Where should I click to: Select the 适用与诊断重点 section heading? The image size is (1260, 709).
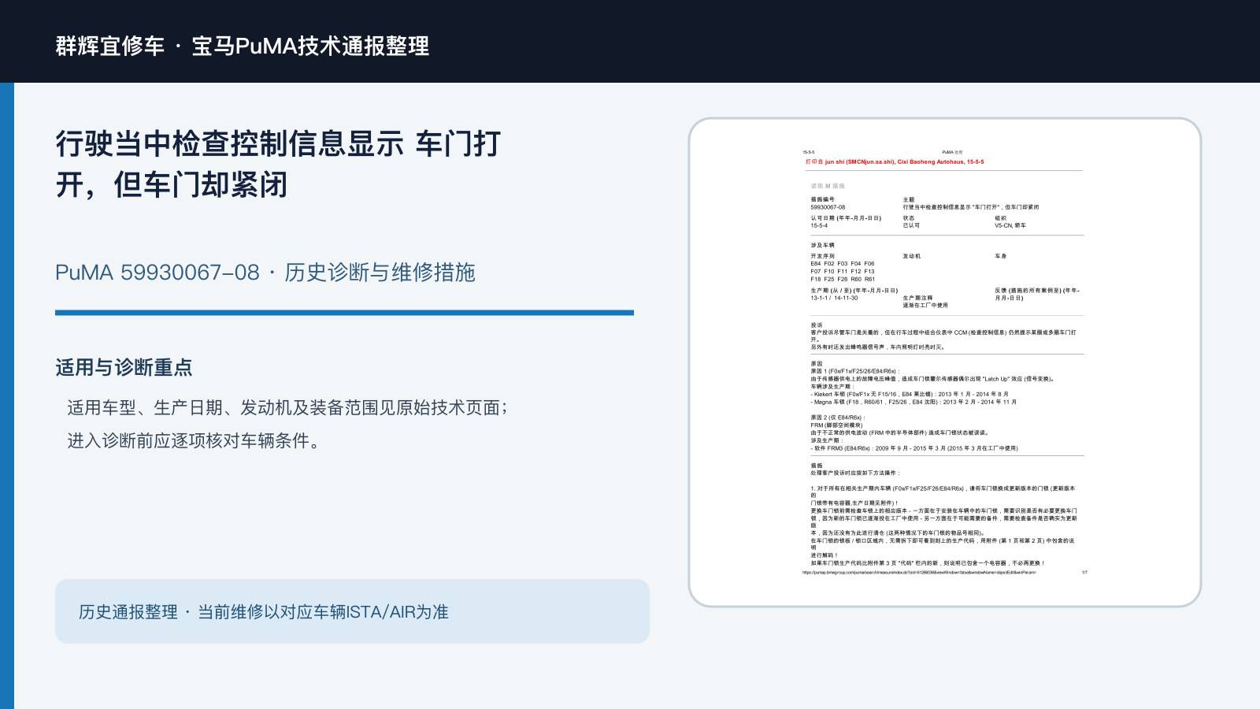click(124, 368)
